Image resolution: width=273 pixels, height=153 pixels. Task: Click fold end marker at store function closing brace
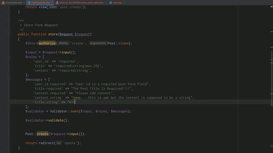9,147
